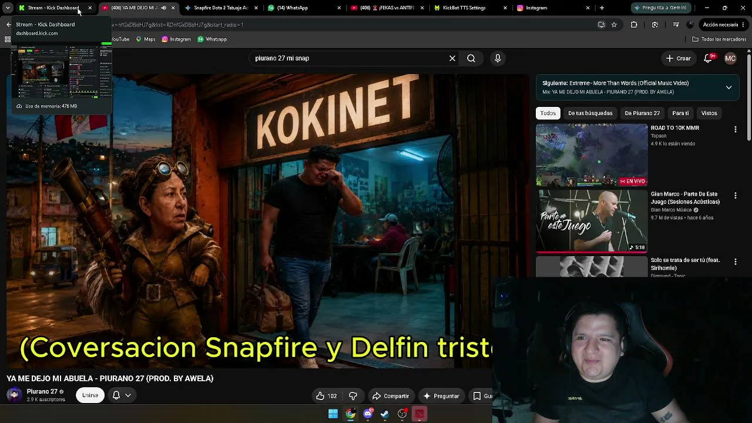Switch to the WhatsApp tab

click(304, 8)
